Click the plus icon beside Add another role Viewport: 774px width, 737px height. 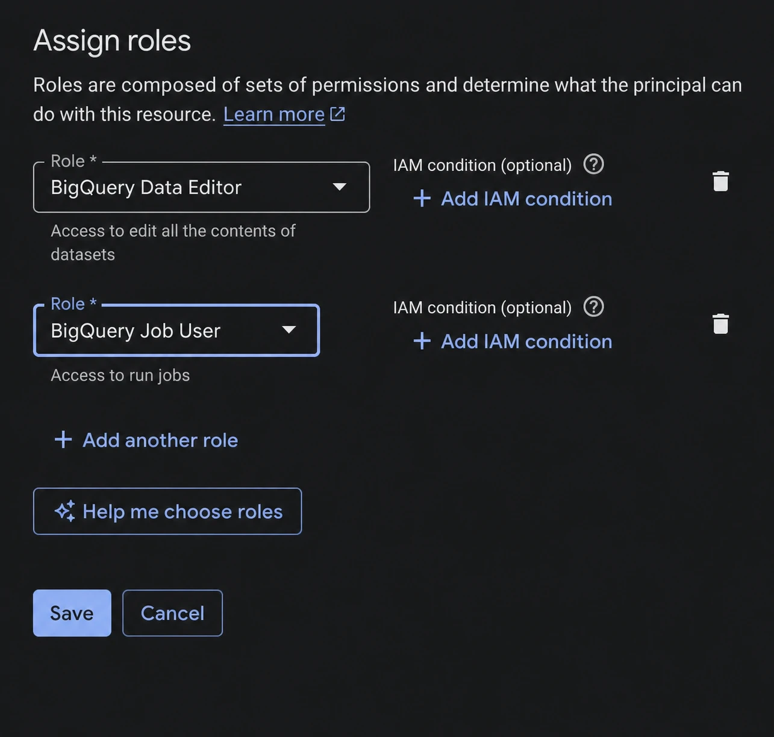(x=63, y=440)
